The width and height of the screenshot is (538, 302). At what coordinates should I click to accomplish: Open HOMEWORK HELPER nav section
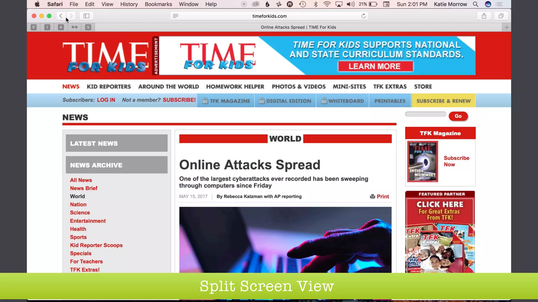coord(235,87)
